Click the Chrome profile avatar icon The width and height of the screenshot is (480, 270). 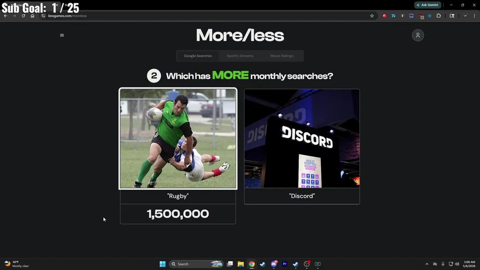tap(465, 16)
